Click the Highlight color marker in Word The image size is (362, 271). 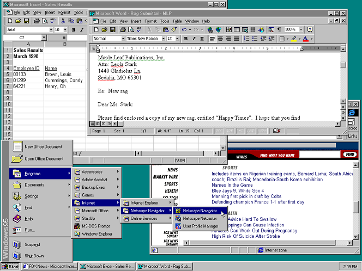click(294, 39)
